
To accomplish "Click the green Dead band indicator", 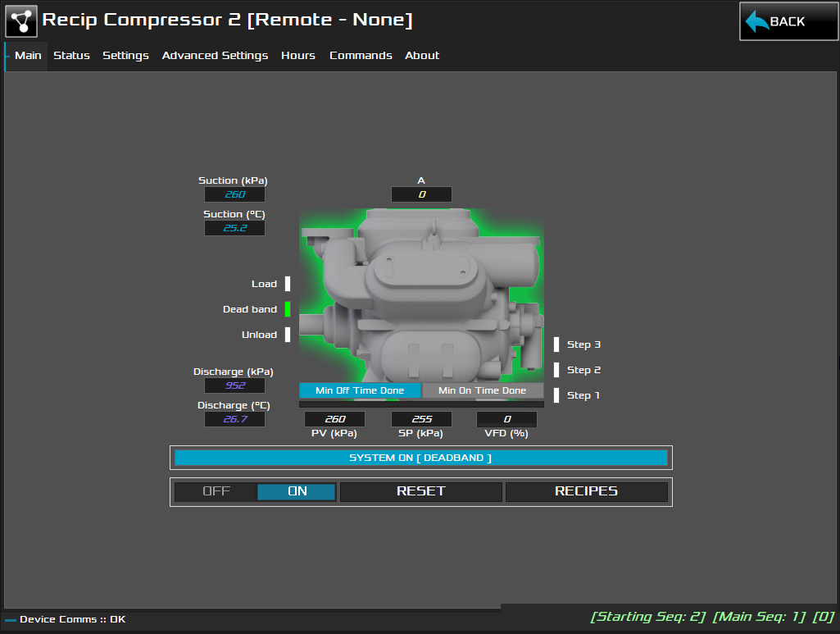I will tap(288, 309).
